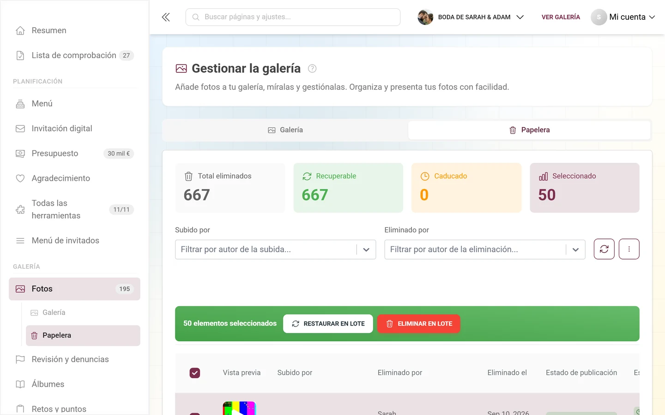This screenshot has height=415, width=665.
Task: Open the Eliminado por author filter dropdown
Action: point(485,249)
